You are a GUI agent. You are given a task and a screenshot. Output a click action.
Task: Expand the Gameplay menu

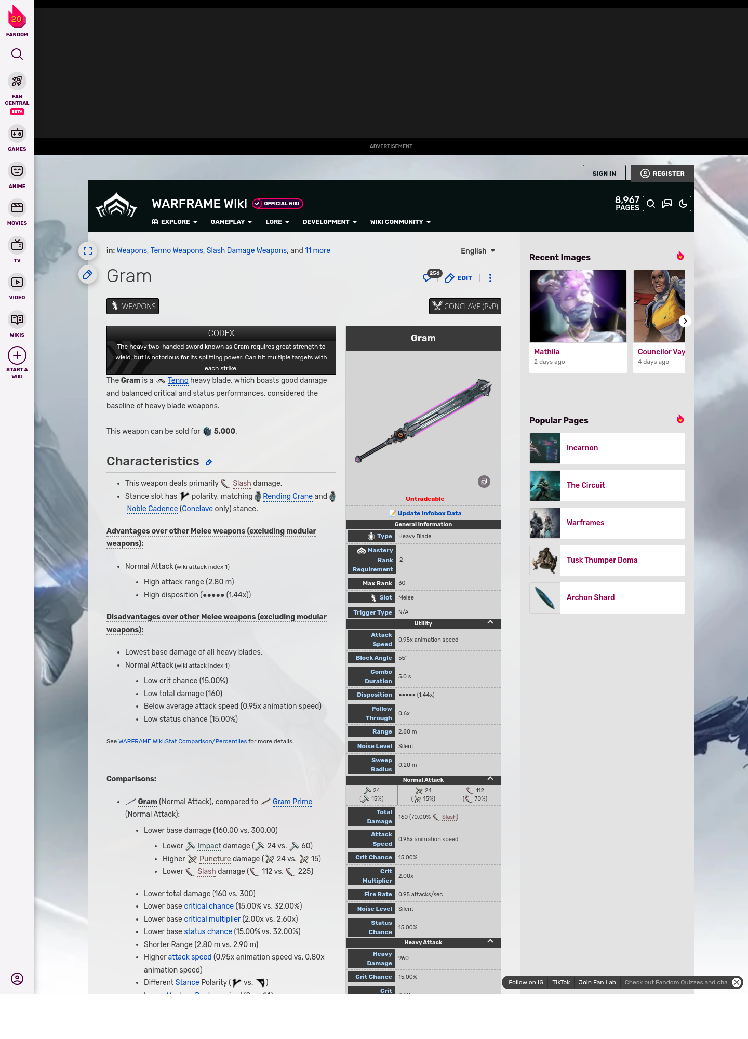[231, 222]
